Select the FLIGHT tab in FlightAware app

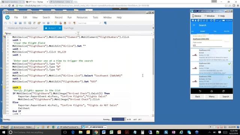[x=202, y=31]
